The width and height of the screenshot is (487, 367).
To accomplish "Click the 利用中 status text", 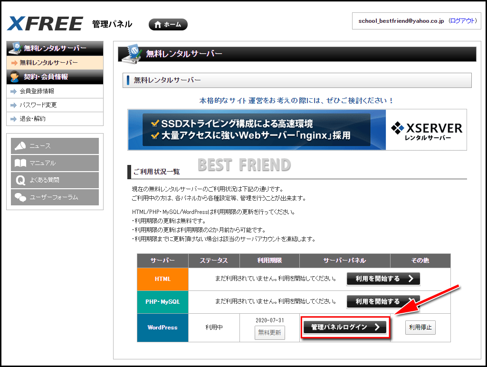I will pyautogui.click(x=214, y=327).
